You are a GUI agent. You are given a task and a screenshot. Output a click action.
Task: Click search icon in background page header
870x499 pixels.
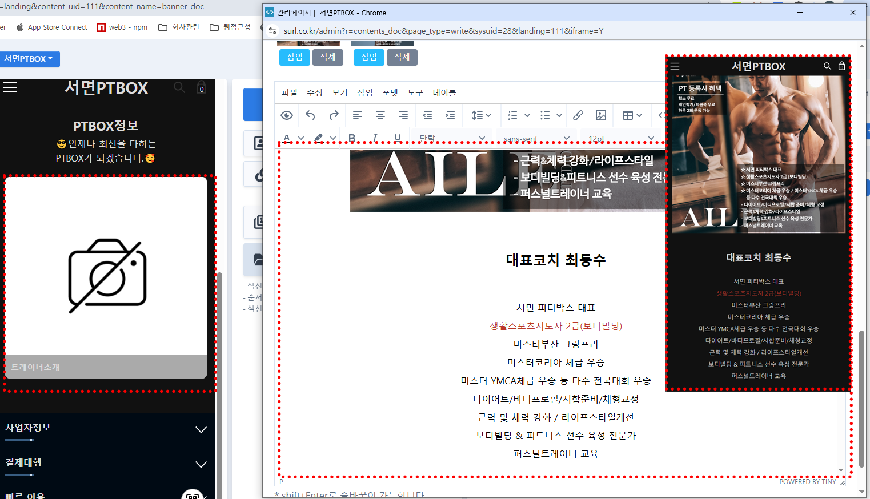179,87
